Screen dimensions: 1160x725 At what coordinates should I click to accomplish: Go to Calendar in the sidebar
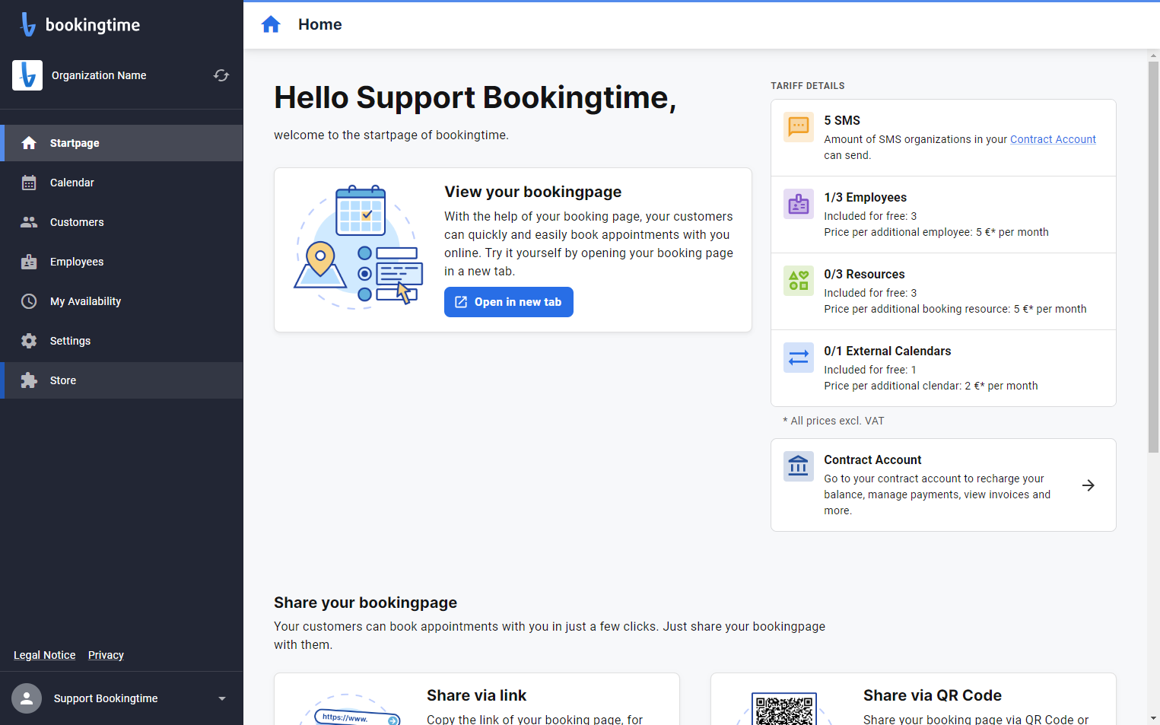[x=122, y=183]
